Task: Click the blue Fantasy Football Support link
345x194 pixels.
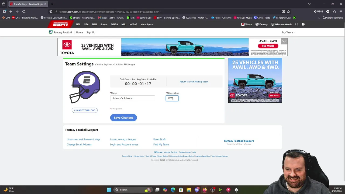Action: coord(239,141)
